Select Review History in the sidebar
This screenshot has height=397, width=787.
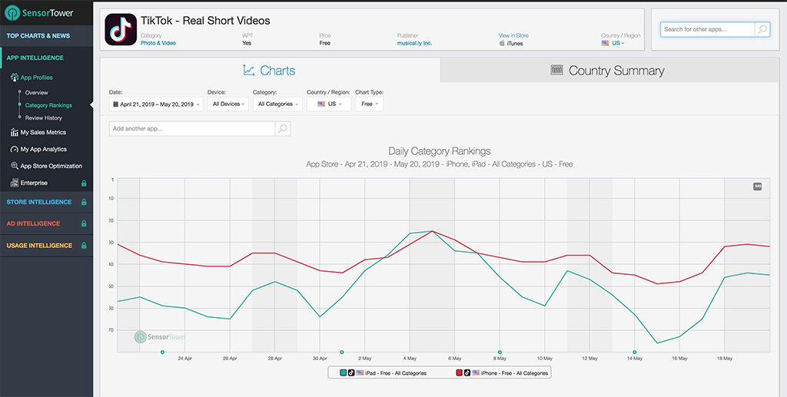[44, 118]
